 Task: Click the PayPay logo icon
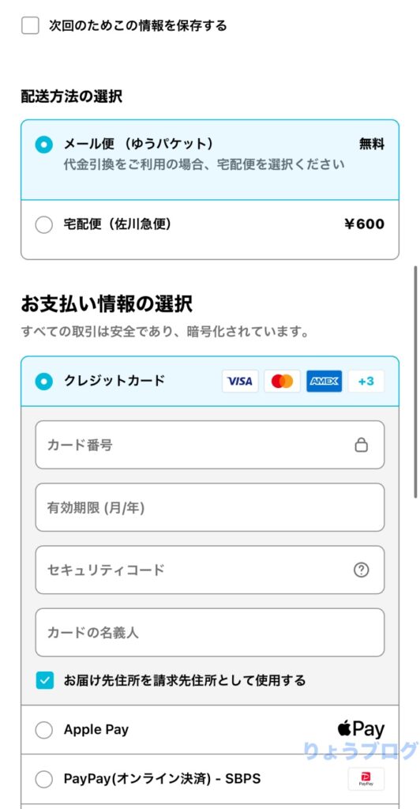pos(366,779)
